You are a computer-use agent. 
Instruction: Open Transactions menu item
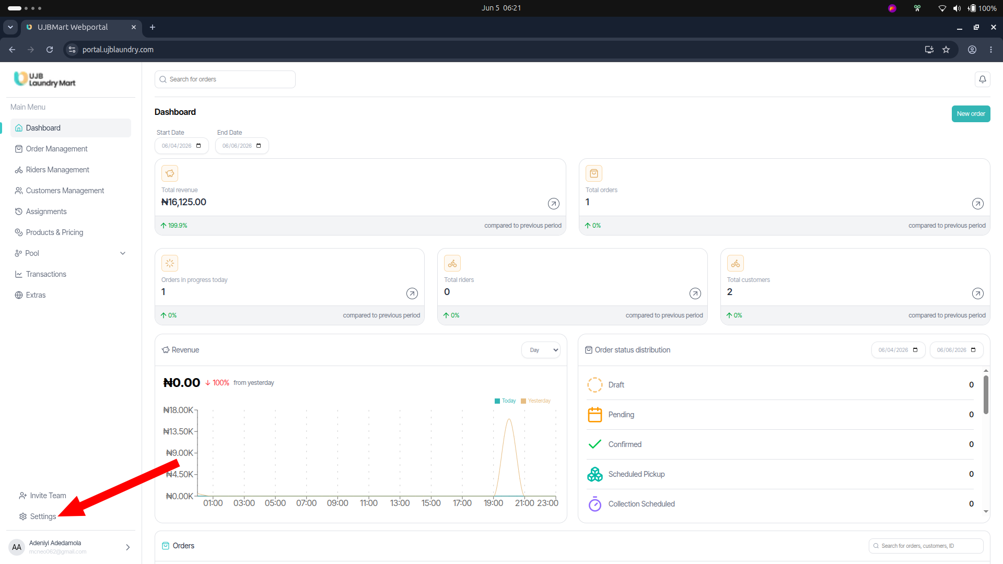click(x=71, y=274)
